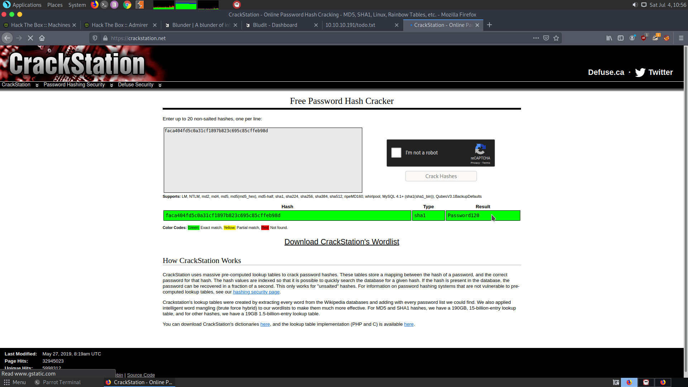
Task: Open the Firefox hamburger menu
Action: (x=681, y=38)
